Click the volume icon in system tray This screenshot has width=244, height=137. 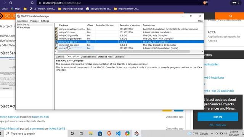pyautogui.click(x=225, y=134)
